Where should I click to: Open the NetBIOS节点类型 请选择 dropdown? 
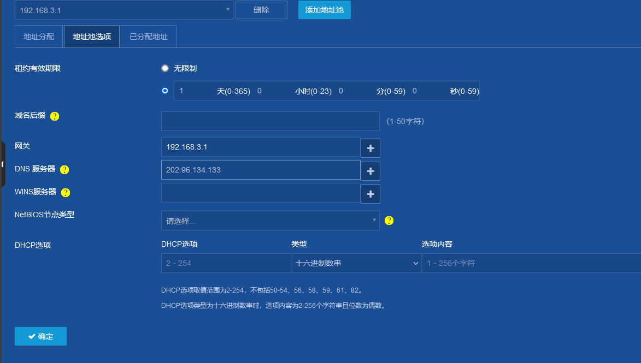[x=270, y=221]
